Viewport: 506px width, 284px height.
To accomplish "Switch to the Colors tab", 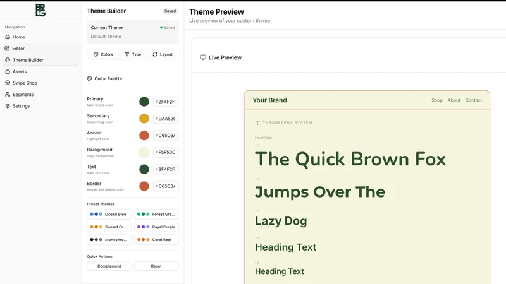I will (103, 54).
